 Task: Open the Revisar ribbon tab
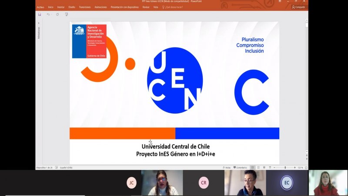(146, 7)
